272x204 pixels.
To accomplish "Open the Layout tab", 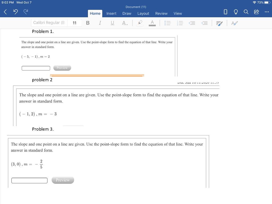I will point(143,14).
